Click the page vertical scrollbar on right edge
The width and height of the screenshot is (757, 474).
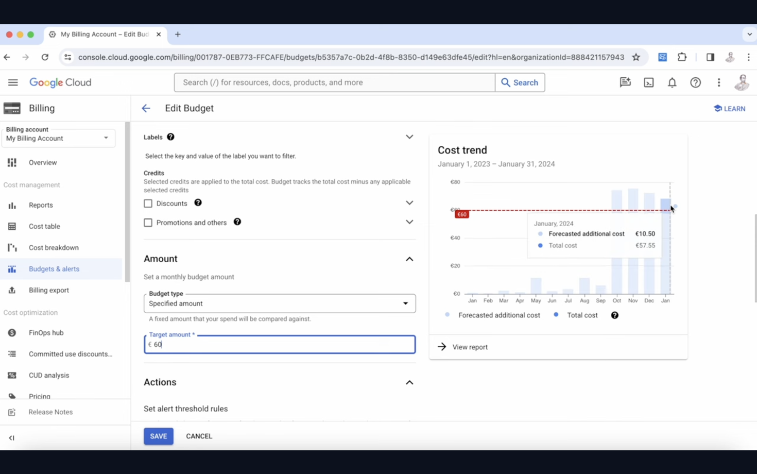click(x=755, y=258)
